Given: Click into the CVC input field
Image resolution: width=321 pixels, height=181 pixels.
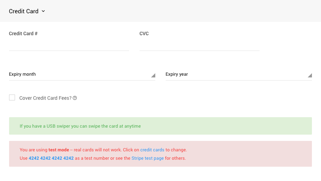Looking at the screenshot, I should coord(199,46).
